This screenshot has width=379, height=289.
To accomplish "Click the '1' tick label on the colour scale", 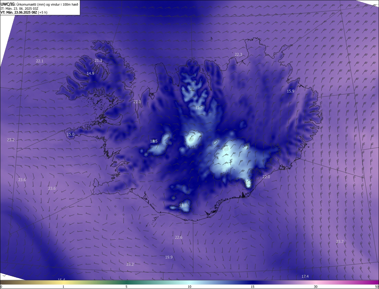I will 63,287.
